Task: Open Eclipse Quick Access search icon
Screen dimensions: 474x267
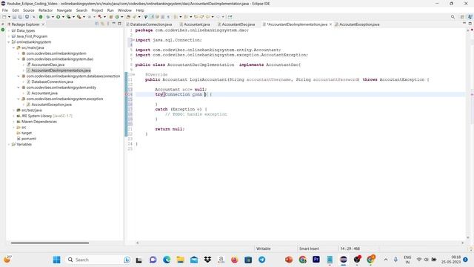Action: 453,17
